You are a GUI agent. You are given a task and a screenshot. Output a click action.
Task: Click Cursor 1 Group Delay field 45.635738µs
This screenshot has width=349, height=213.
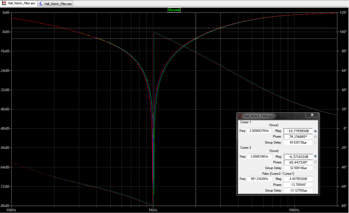[x=298, y=142]
